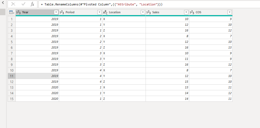Click Sales value 10 in row 1

point(168,19)
